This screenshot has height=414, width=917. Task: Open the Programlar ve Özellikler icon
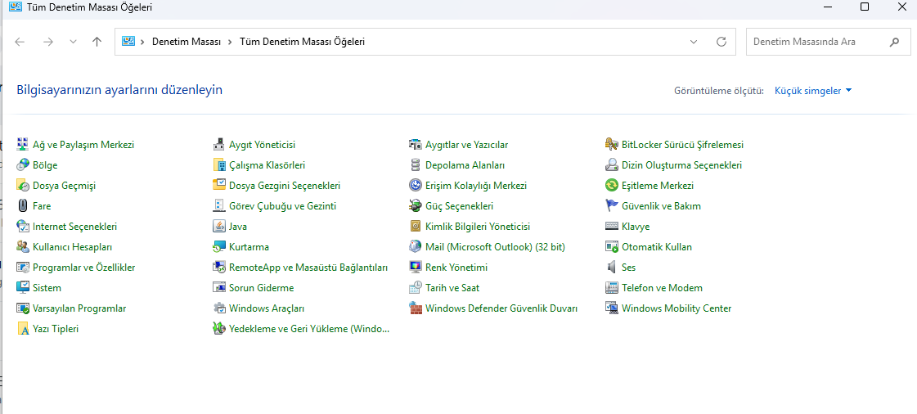click(23, 268)
